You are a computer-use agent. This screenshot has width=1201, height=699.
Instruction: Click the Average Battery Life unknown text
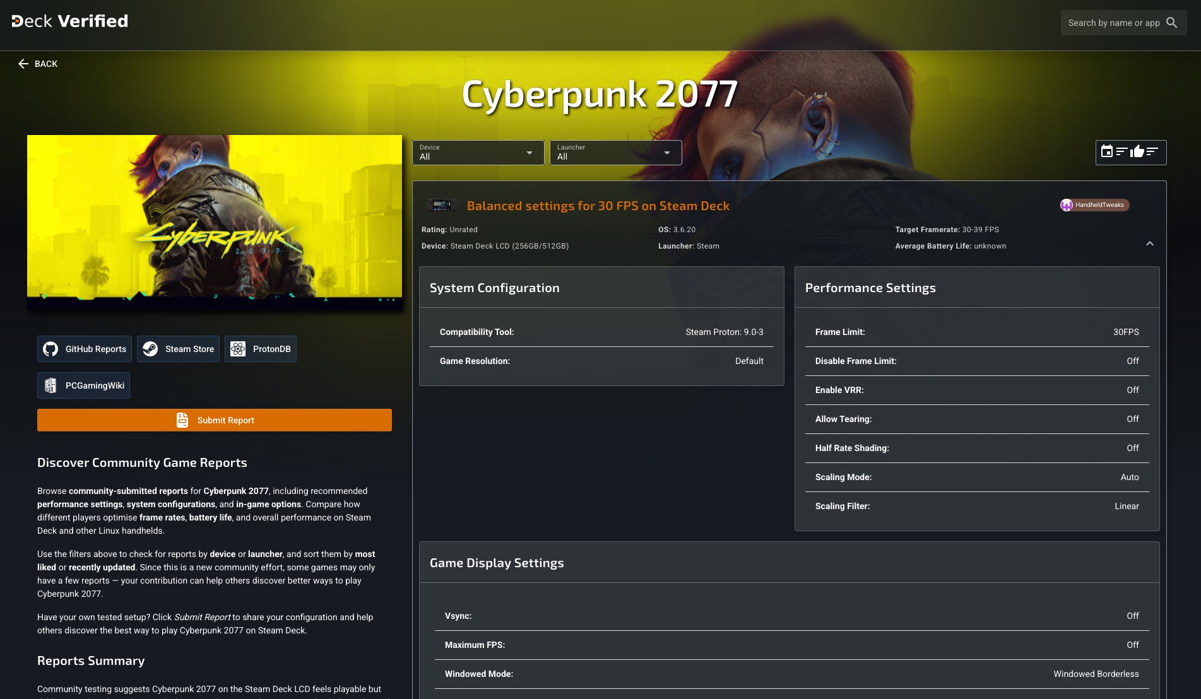pos(950,246)
